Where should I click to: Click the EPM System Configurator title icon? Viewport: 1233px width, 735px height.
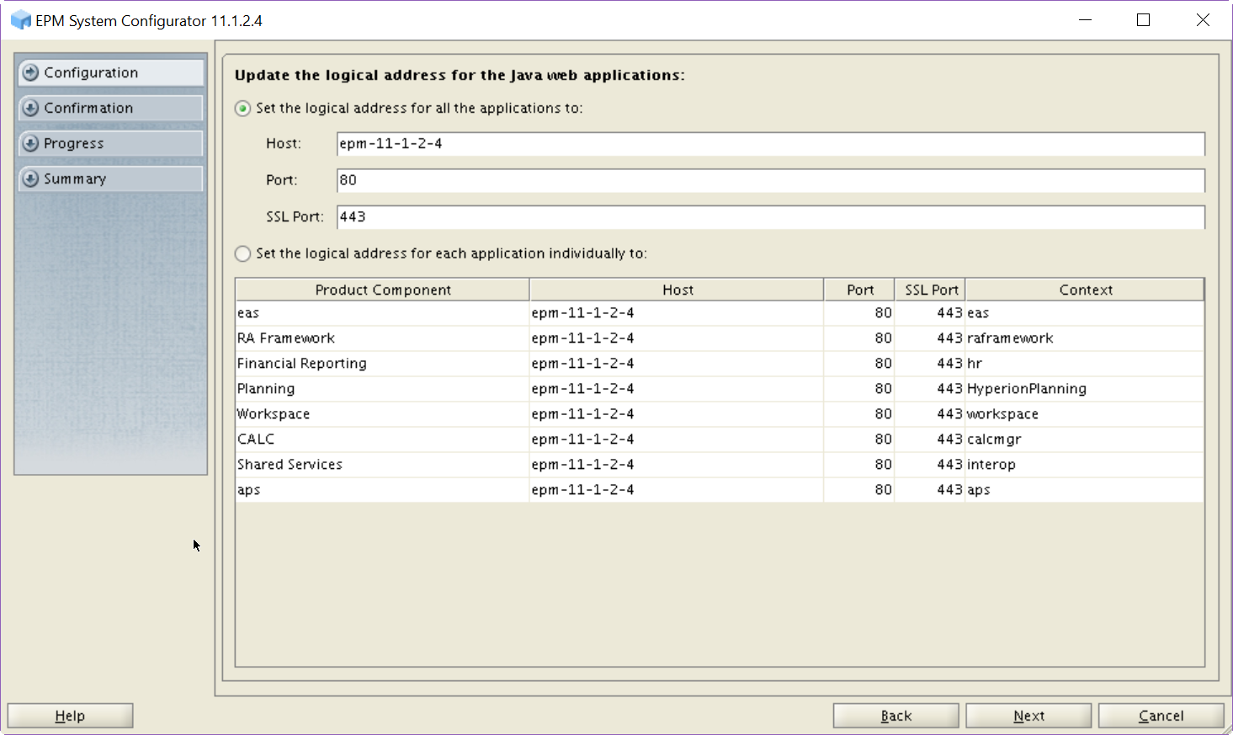point(20,20)
